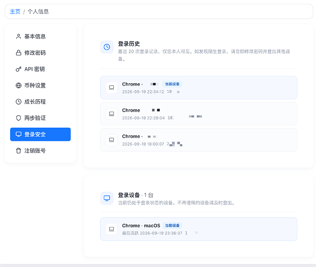Select 成长历程 in the sidebar

click(40, 101)
